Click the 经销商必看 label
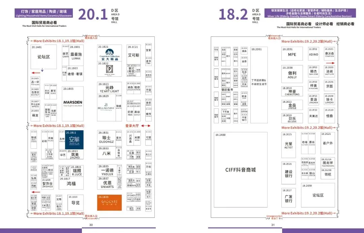 point(345,24)
